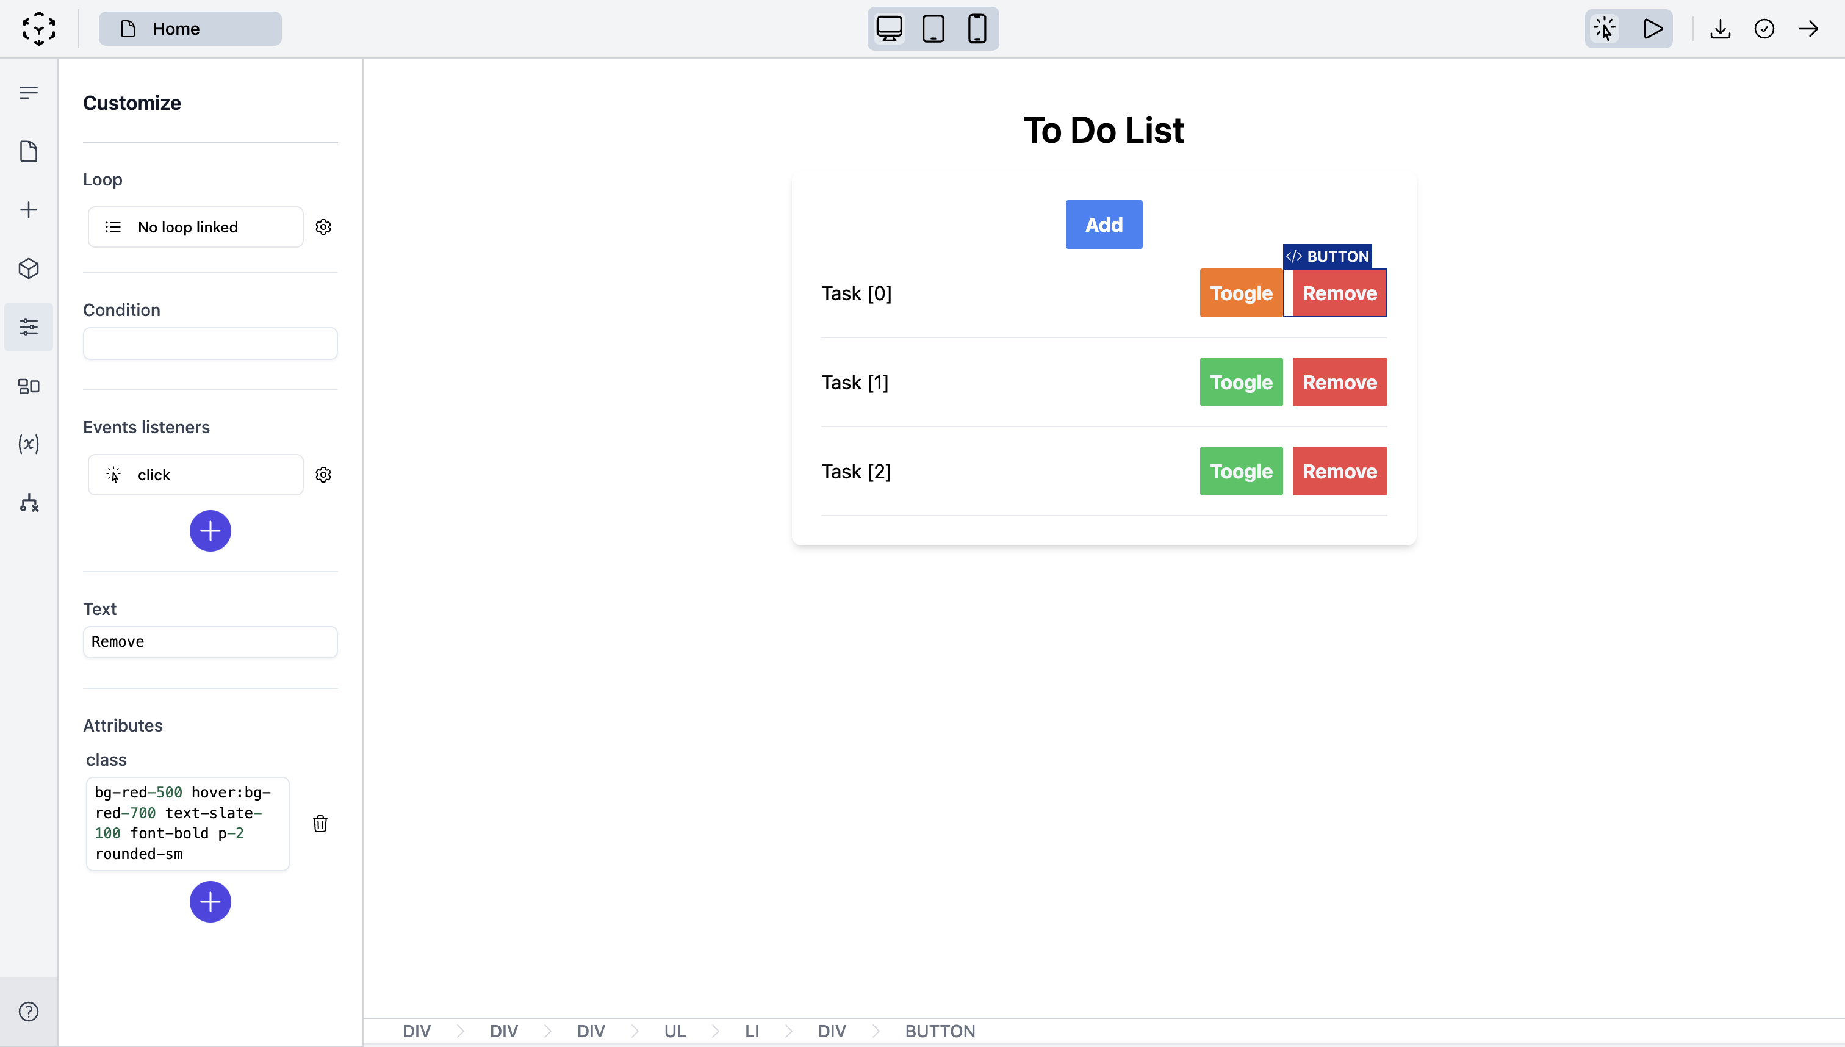Image resolution: width=1845 pixels, height=1047 pixels.
Task: Open the help question mark icon
Action: 29,1011
